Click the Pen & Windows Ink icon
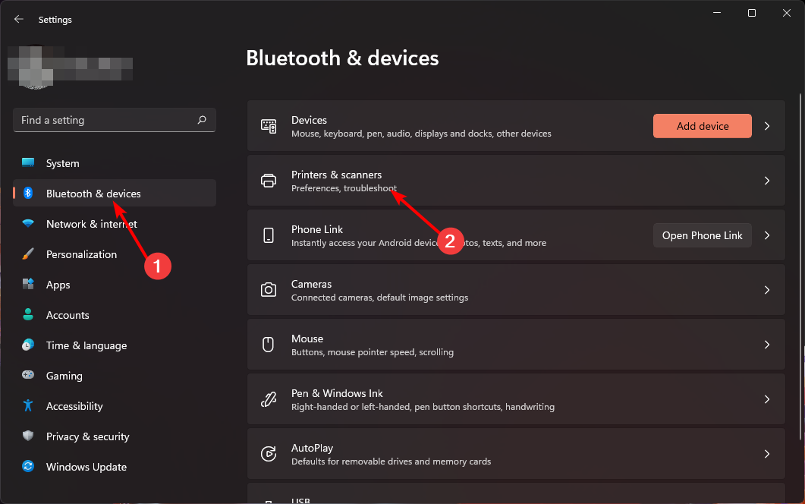The height and width of the screenshot is (504, 805). pos(269,398)
